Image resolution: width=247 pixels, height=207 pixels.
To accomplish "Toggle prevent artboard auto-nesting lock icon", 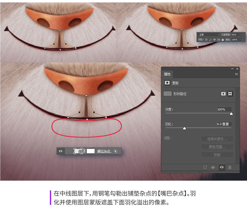I will (218, 40).
